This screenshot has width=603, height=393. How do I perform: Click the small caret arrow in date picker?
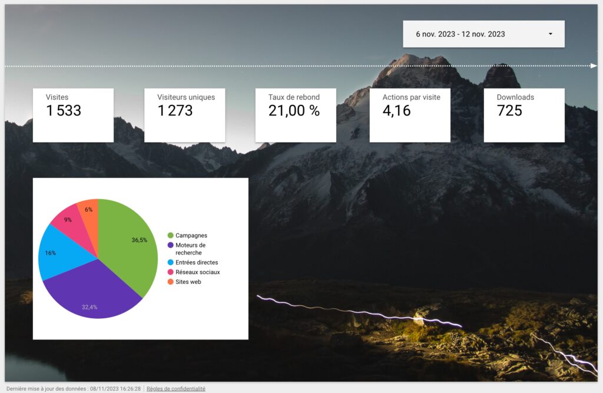tap(551, 34)
